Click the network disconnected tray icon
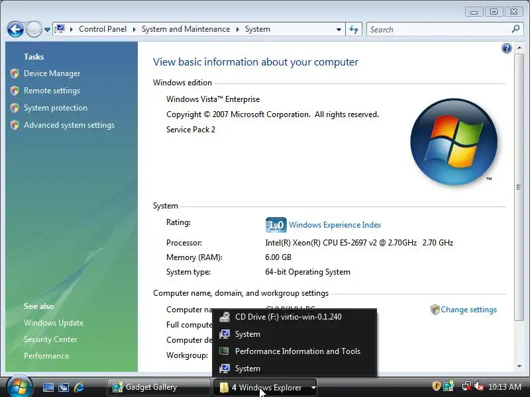This screenshot has height=397, width=530. point(467,386)
